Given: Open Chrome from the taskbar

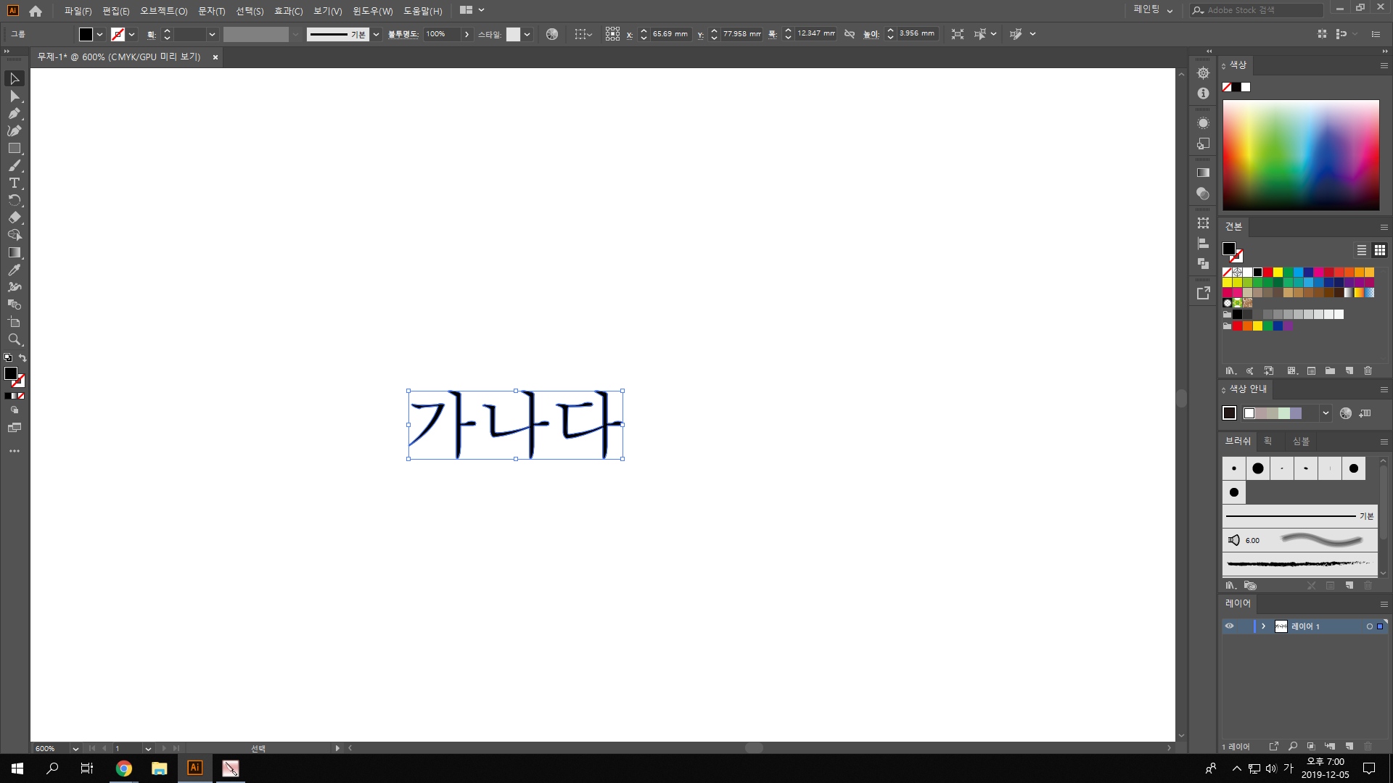Looking at the screenshot, I should click(124, 768).
